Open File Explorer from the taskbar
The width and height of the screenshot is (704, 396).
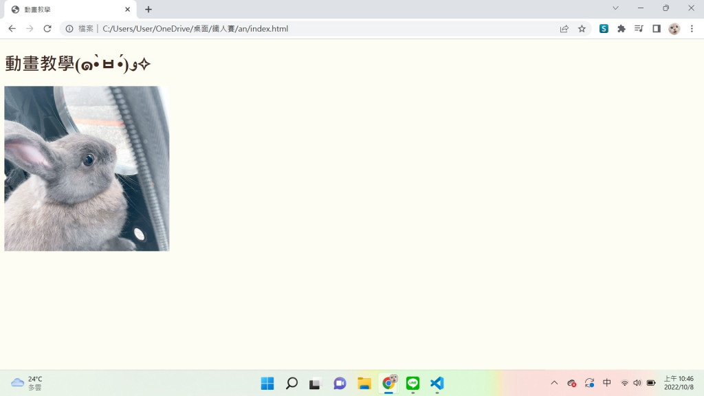pyautogui.click(x=364, y=384)
